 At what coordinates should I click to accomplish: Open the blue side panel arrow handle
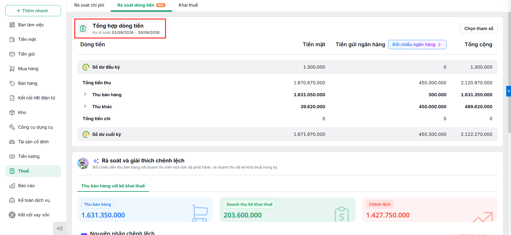tap(509, 91)
